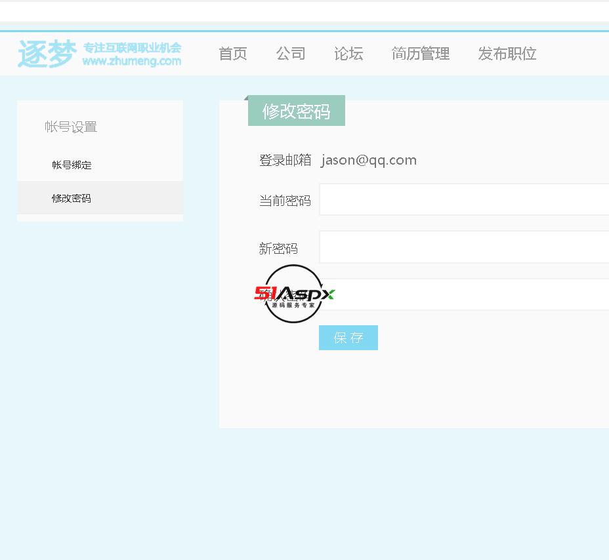Open 帐号绑定 in the sidebar

click(x=72, y=165)
